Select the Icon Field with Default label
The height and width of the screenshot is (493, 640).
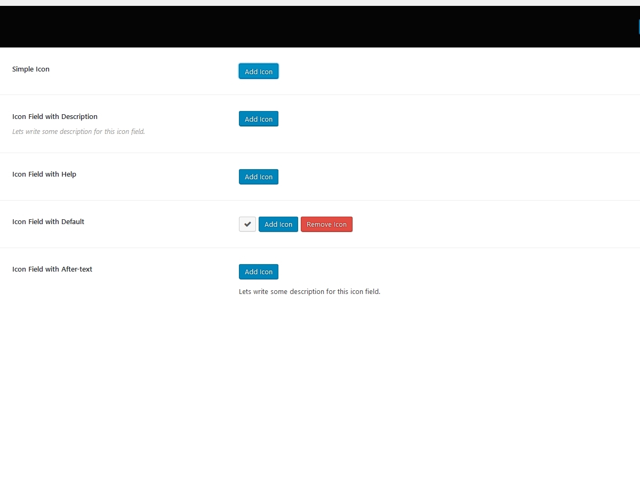49,222
